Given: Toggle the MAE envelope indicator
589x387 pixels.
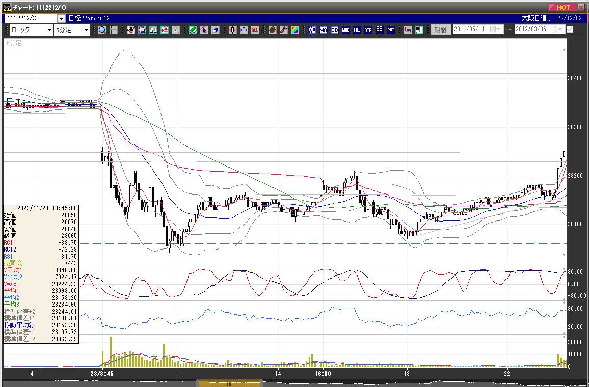Looking at the screenshot, I should (x=345, y=30).
